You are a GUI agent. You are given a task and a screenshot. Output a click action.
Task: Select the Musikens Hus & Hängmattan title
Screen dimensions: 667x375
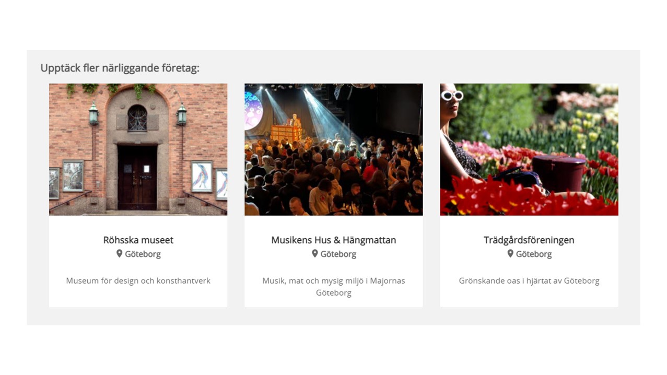pyautogui.click(x=333, y=240)
